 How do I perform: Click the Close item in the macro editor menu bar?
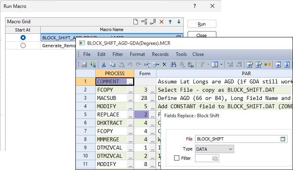click(198, 54)
